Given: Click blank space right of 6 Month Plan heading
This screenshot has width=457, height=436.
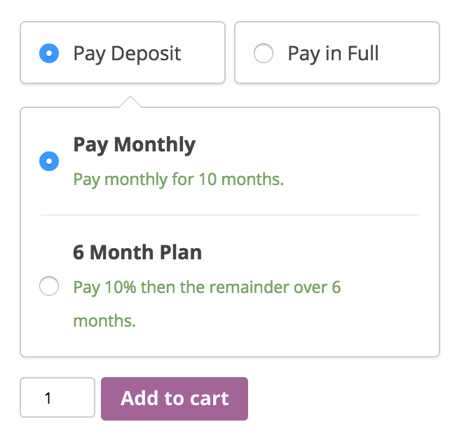Looking at the screenshot, I should tap(315, 252).
